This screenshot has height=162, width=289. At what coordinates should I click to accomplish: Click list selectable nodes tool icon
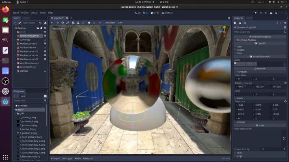73,23
